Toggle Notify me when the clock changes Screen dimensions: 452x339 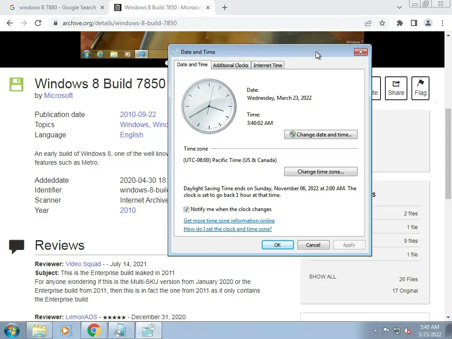coord(187,209)
